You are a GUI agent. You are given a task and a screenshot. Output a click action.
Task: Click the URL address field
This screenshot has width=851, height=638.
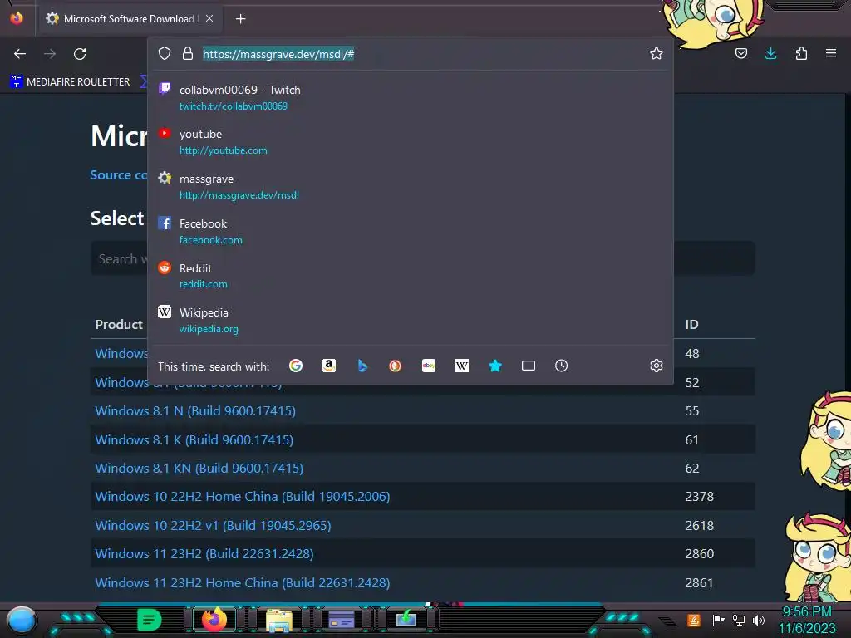pyautogui.click(x=423, y=54)
